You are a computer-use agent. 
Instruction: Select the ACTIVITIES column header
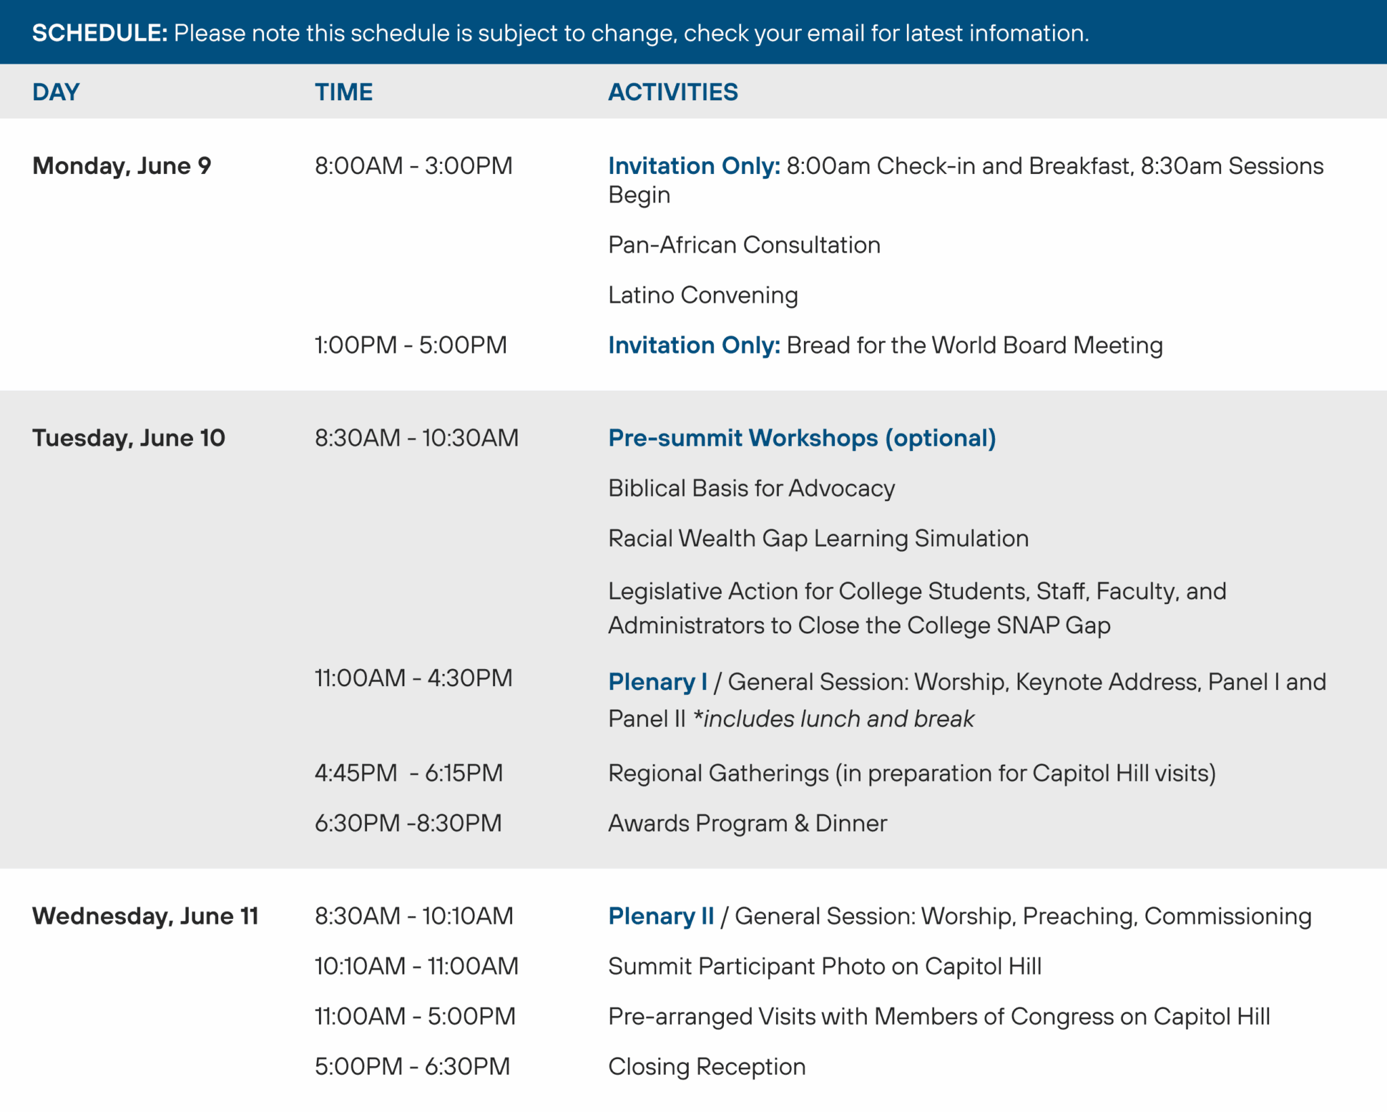[673, 92]
